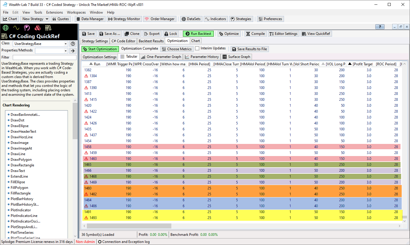Open the Extensions menu
410x245 pixels.
click(x=55, y=12)
